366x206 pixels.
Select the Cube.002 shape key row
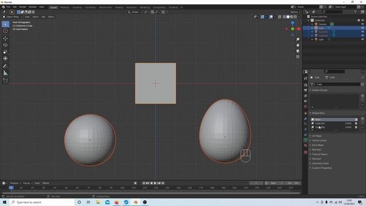(x=334, y=127)
